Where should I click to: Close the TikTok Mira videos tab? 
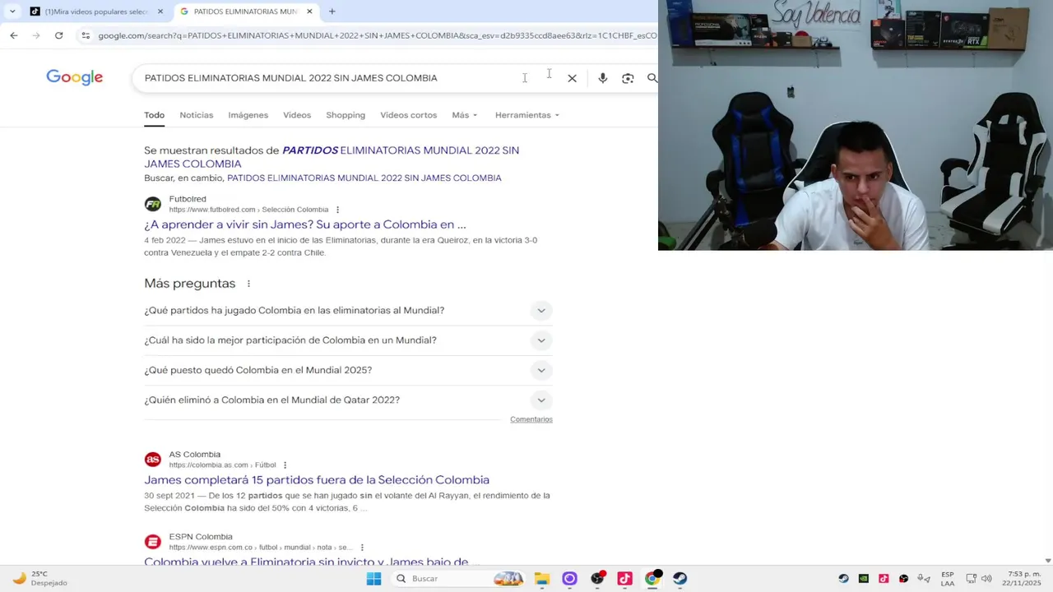160,12
